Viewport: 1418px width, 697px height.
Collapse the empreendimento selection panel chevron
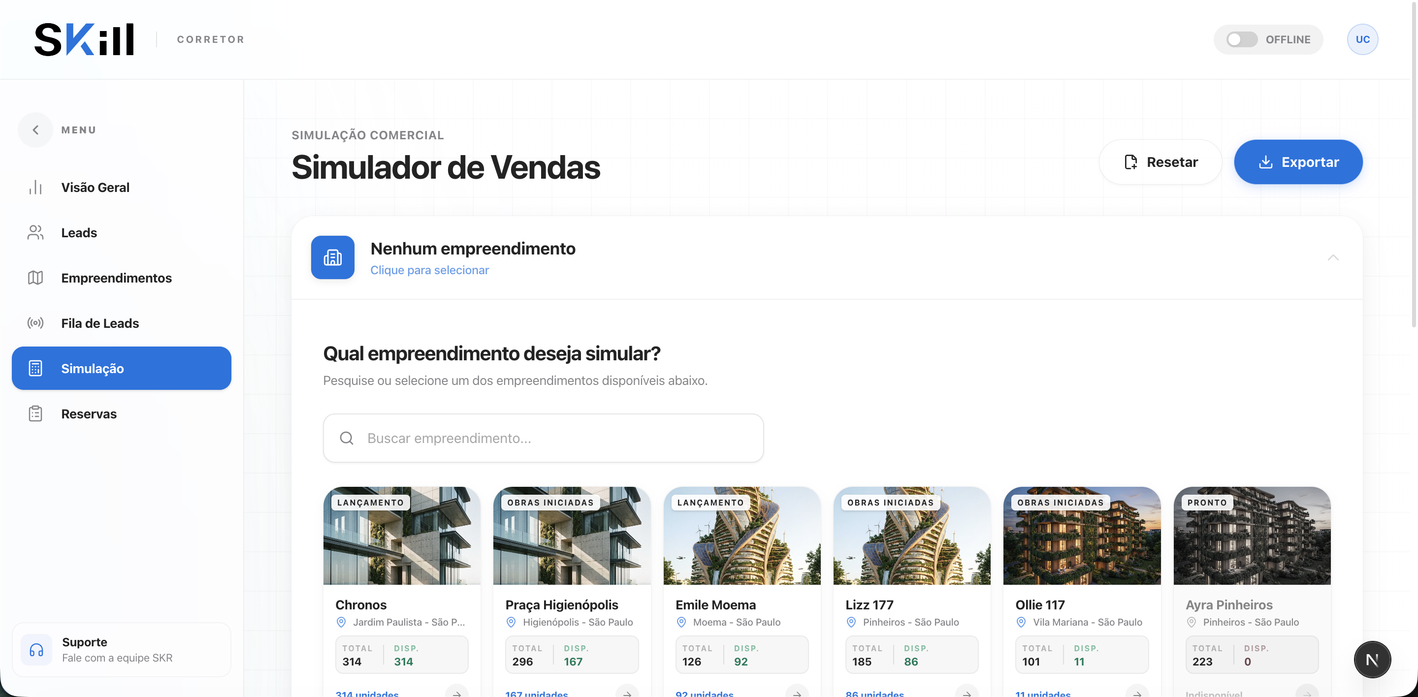[1333, 257]
